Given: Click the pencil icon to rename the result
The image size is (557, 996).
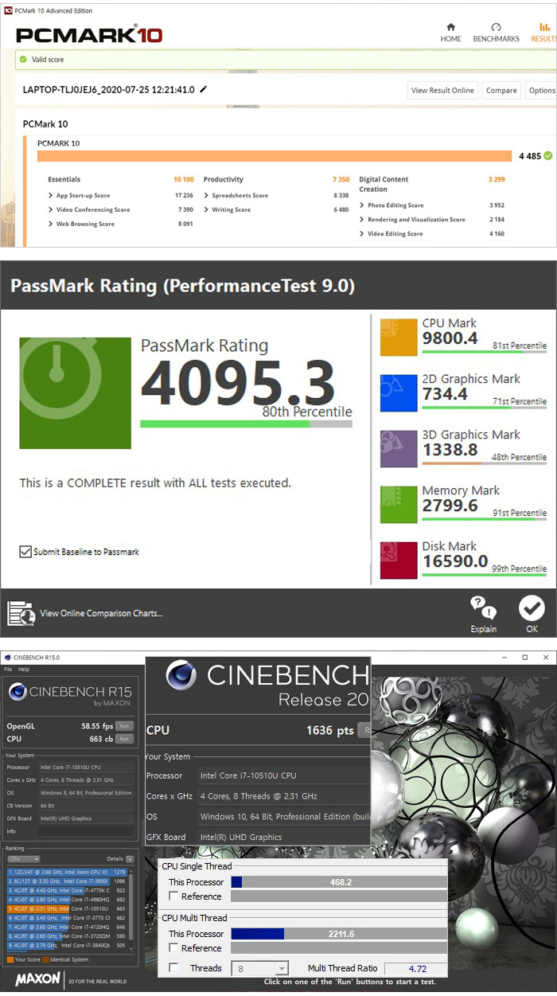Looking at the screenshot, I should pos(204,89).
